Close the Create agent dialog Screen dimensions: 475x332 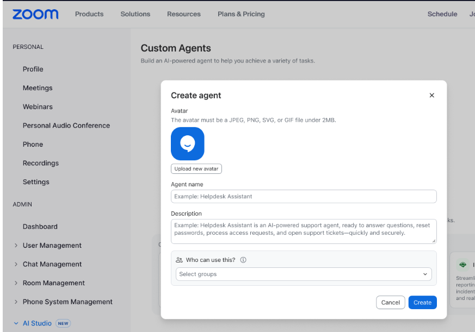click(431, 95)
